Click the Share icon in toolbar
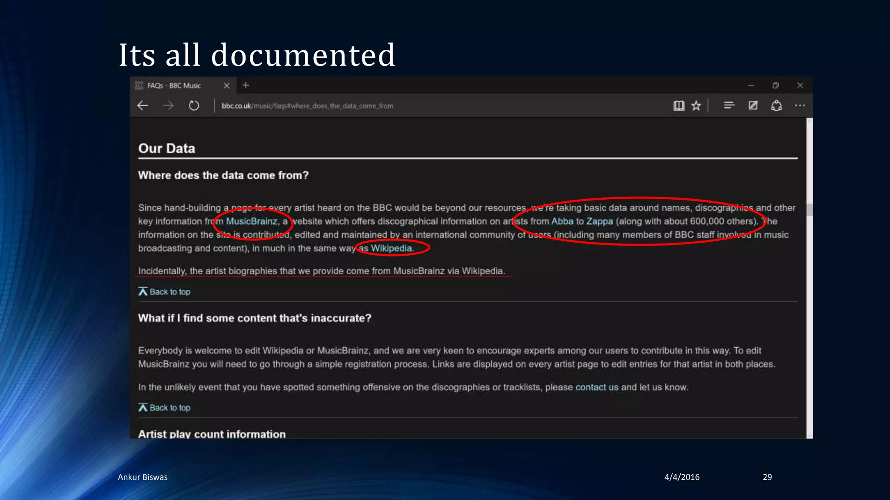The height and width of the screenshot is (500, 890). click(x=776, y=105)
